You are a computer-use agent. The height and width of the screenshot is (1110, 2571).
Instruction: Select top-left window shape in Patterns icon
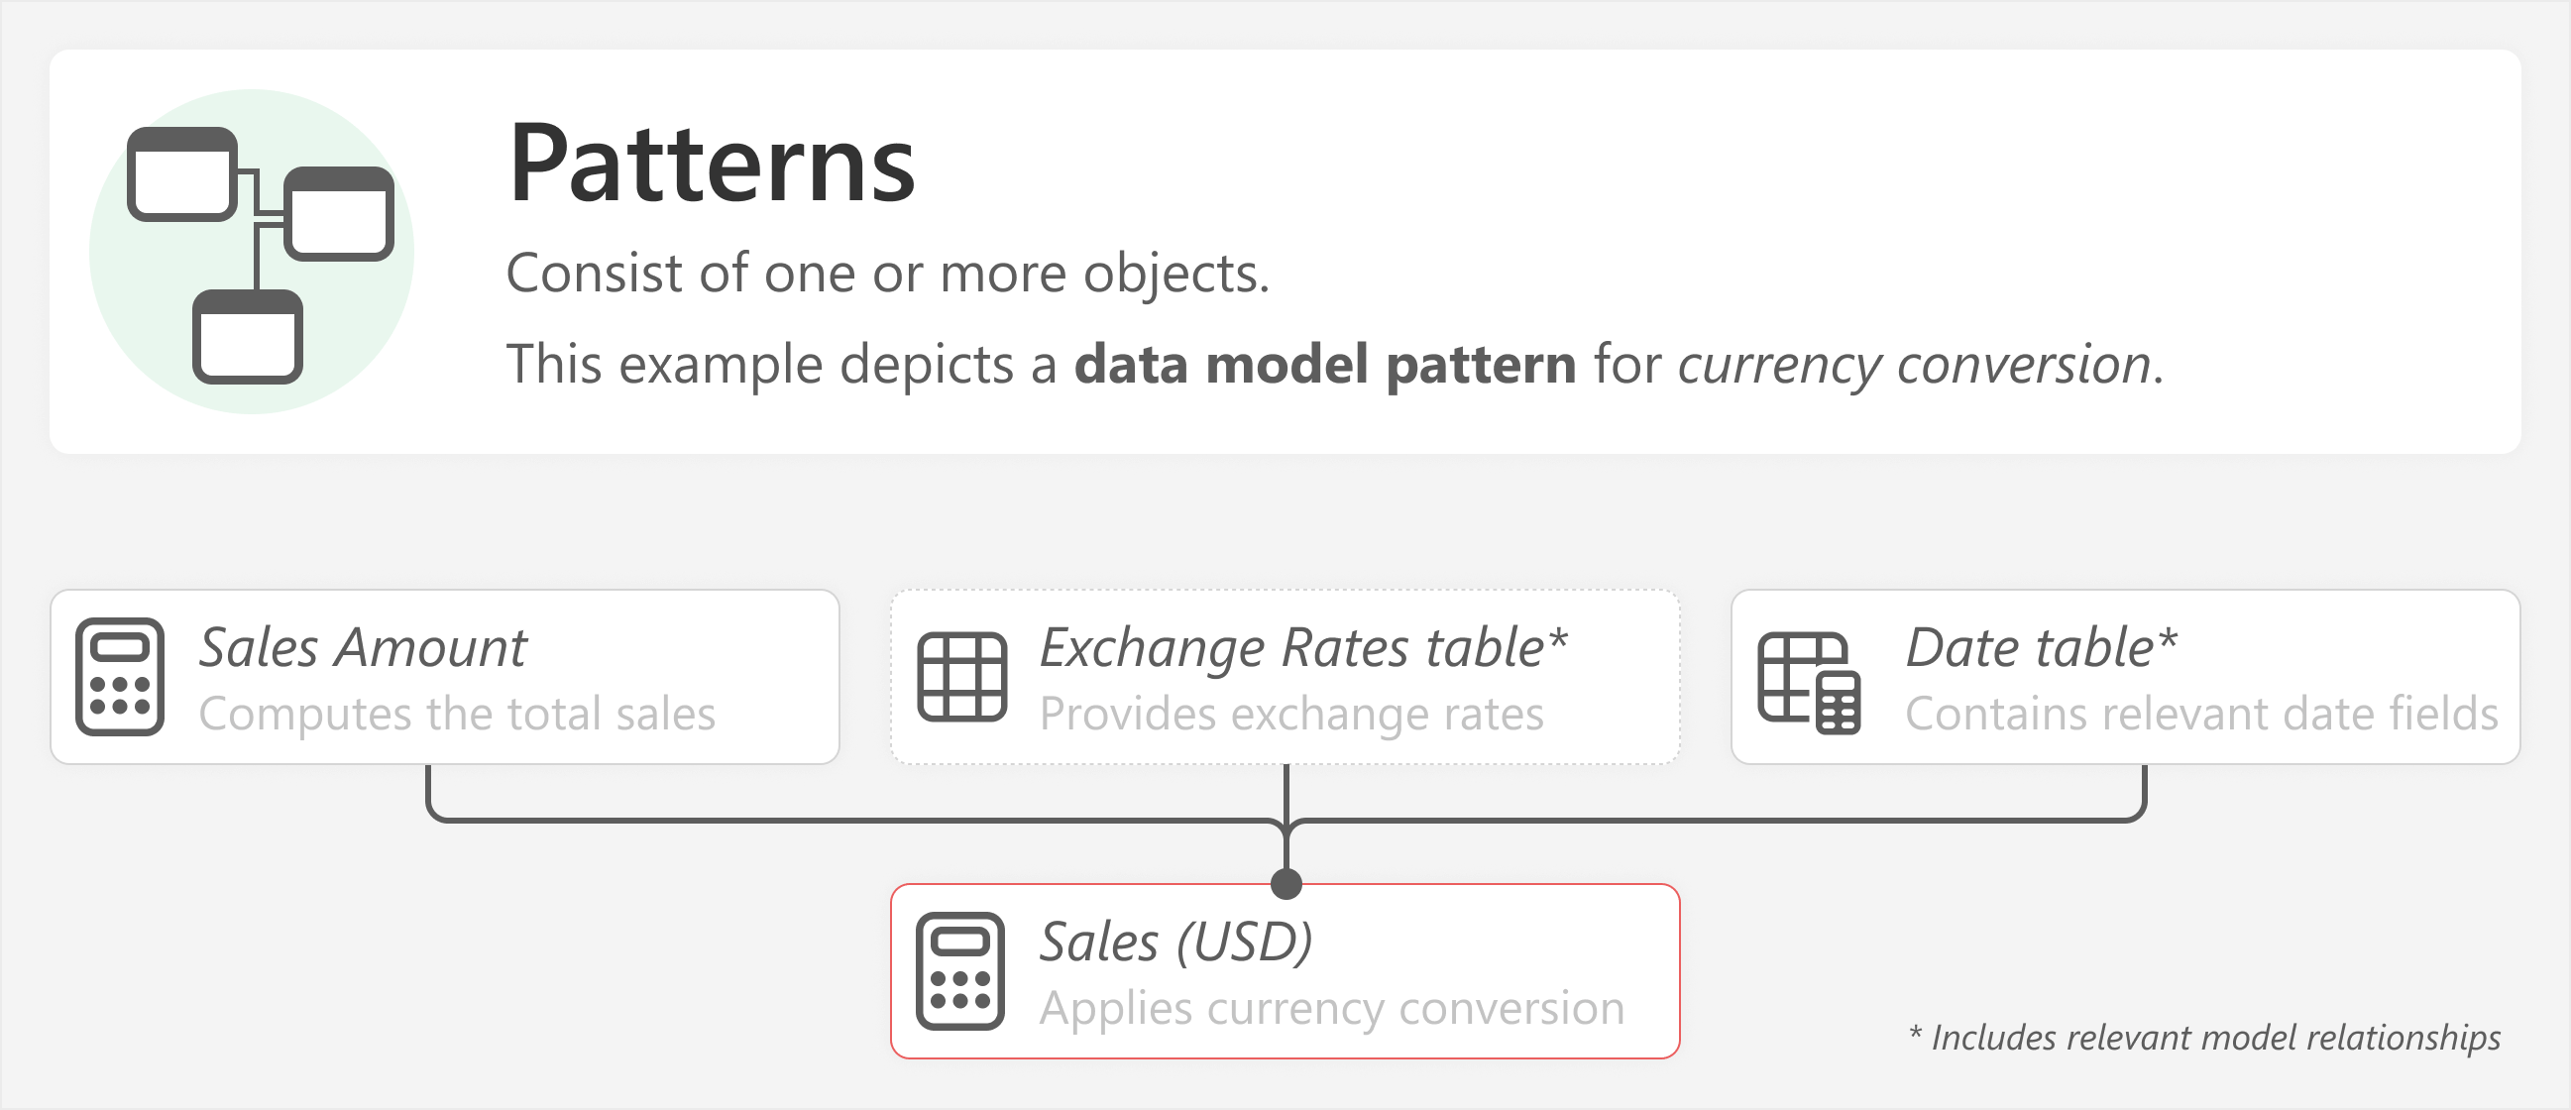click(x=182, y=173)
